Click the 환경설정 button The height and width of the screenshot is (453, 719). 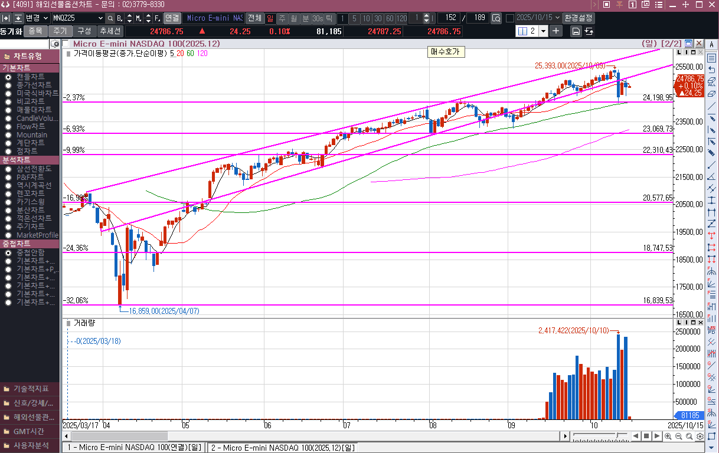tap(579, 18)
